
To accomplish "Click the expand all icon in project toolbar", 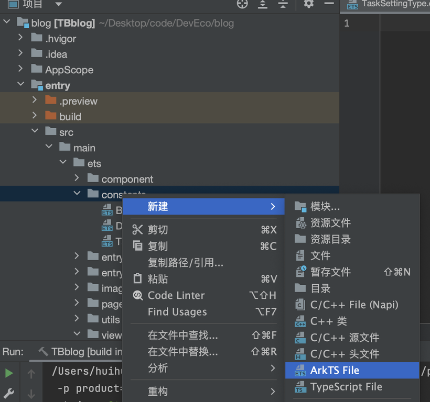I will point(263,4).
